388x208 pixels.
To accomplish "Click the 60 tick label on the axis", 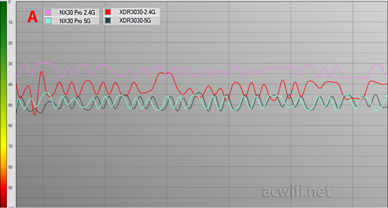I will (10, 126).
